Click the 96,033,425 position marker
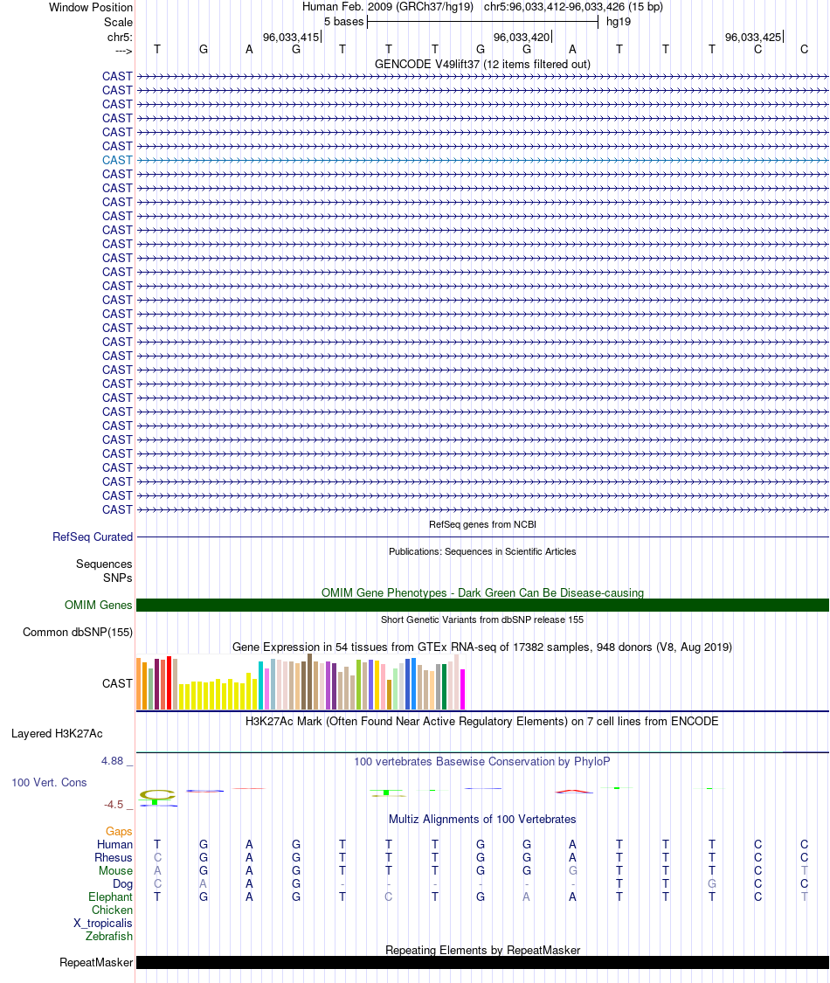830x983 pixels. coord(753,38)
